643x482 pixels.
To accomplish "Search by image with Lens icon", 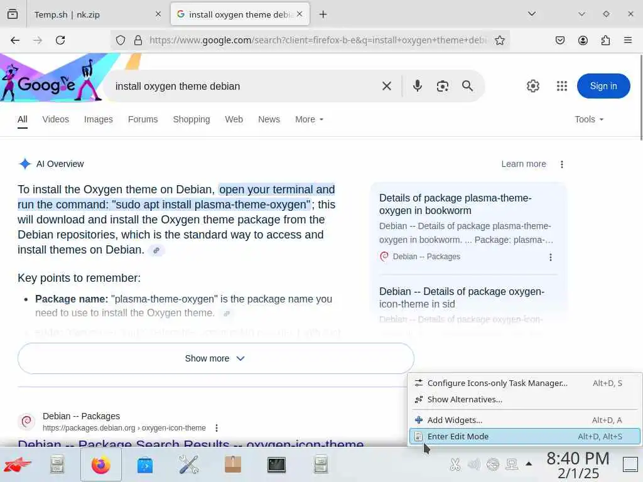I will pos(443,86).
